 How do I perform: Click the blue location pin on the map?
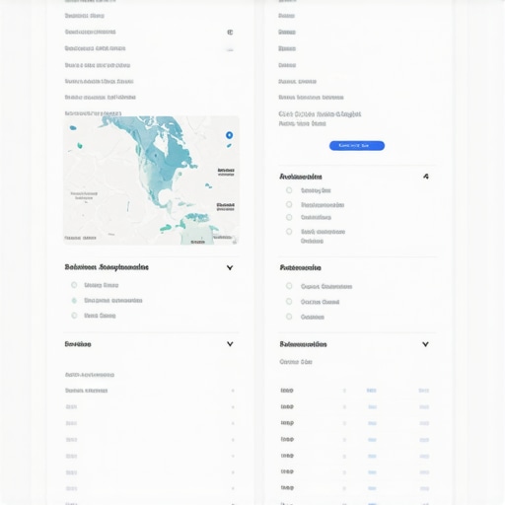[x=229, y=135]
